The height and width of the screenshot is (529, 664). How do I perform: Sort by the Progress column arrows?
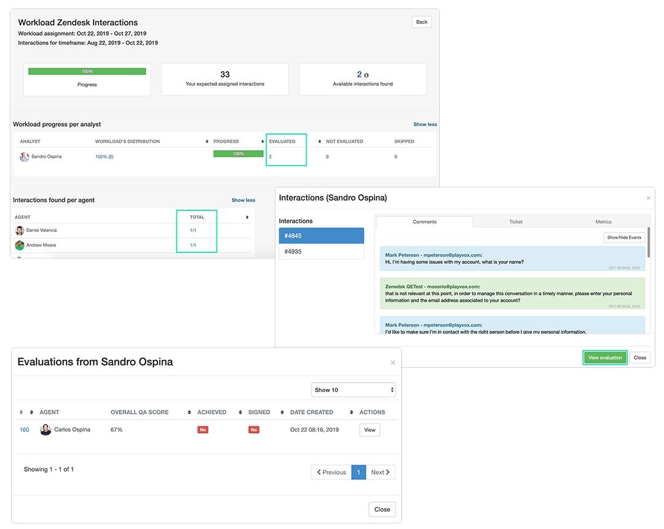(263, 141)
